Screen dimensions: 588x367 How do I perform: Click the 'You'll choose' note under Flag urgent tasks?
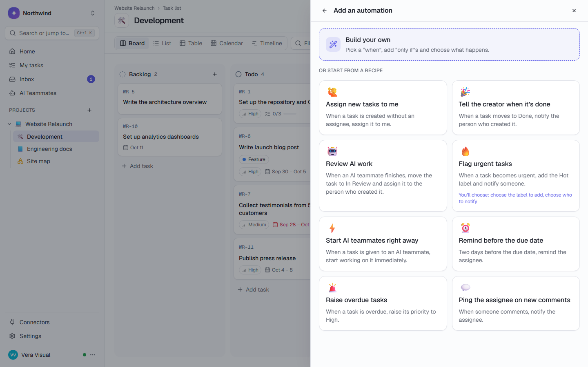tap(515, 198)
